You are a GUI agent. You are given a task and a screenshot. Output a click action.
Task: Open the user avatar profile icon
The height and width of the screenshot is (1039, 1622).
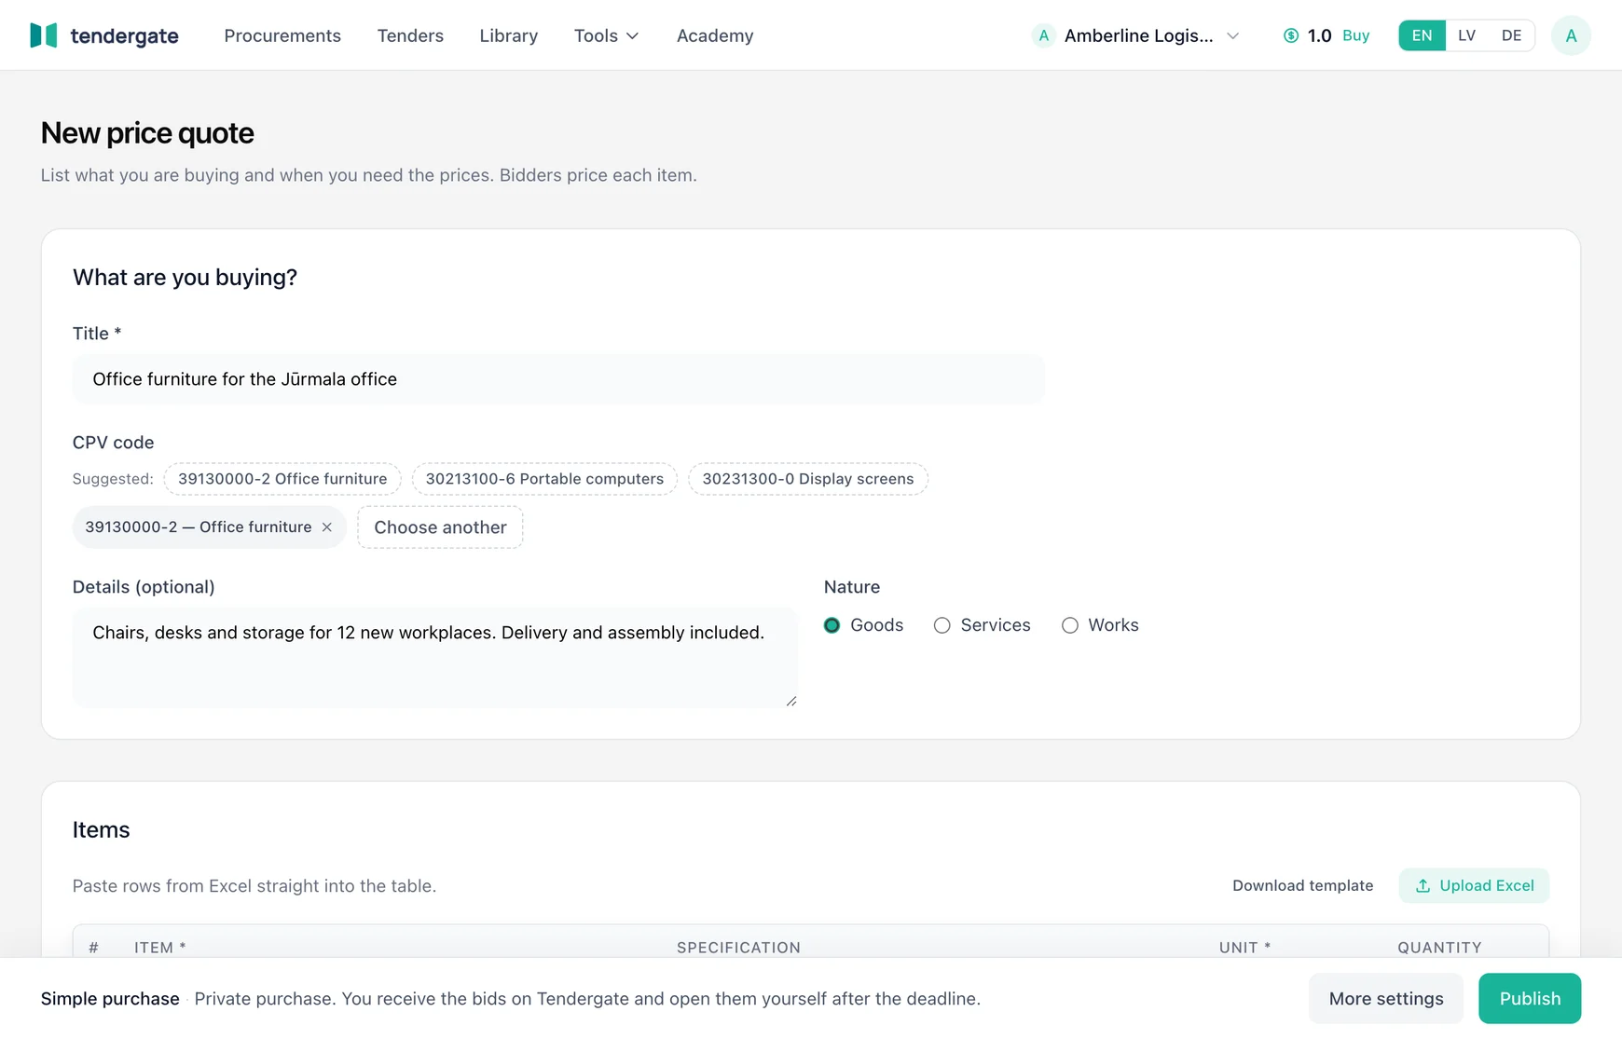tap(1571, 35)
